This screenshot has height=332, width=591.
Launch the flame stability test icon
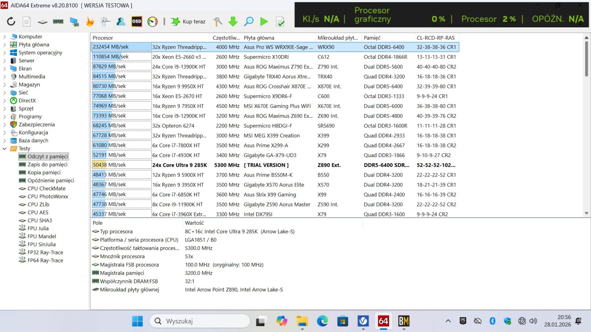click(x=90, y=22)
